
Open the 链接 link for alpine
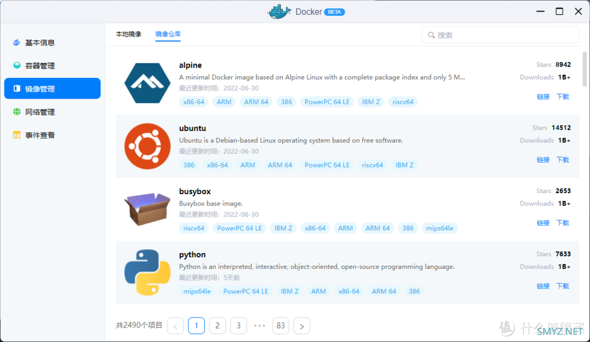[543, 97]
